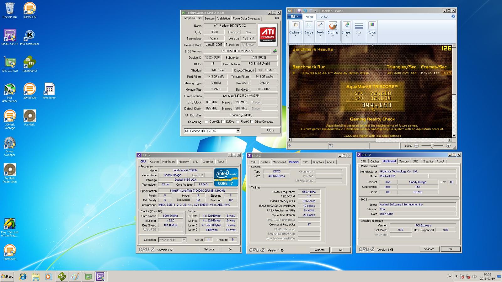Open Internet Explorer from the taskbar
The height and width of the screenshot is (282, 502).
tap(23, 277)
